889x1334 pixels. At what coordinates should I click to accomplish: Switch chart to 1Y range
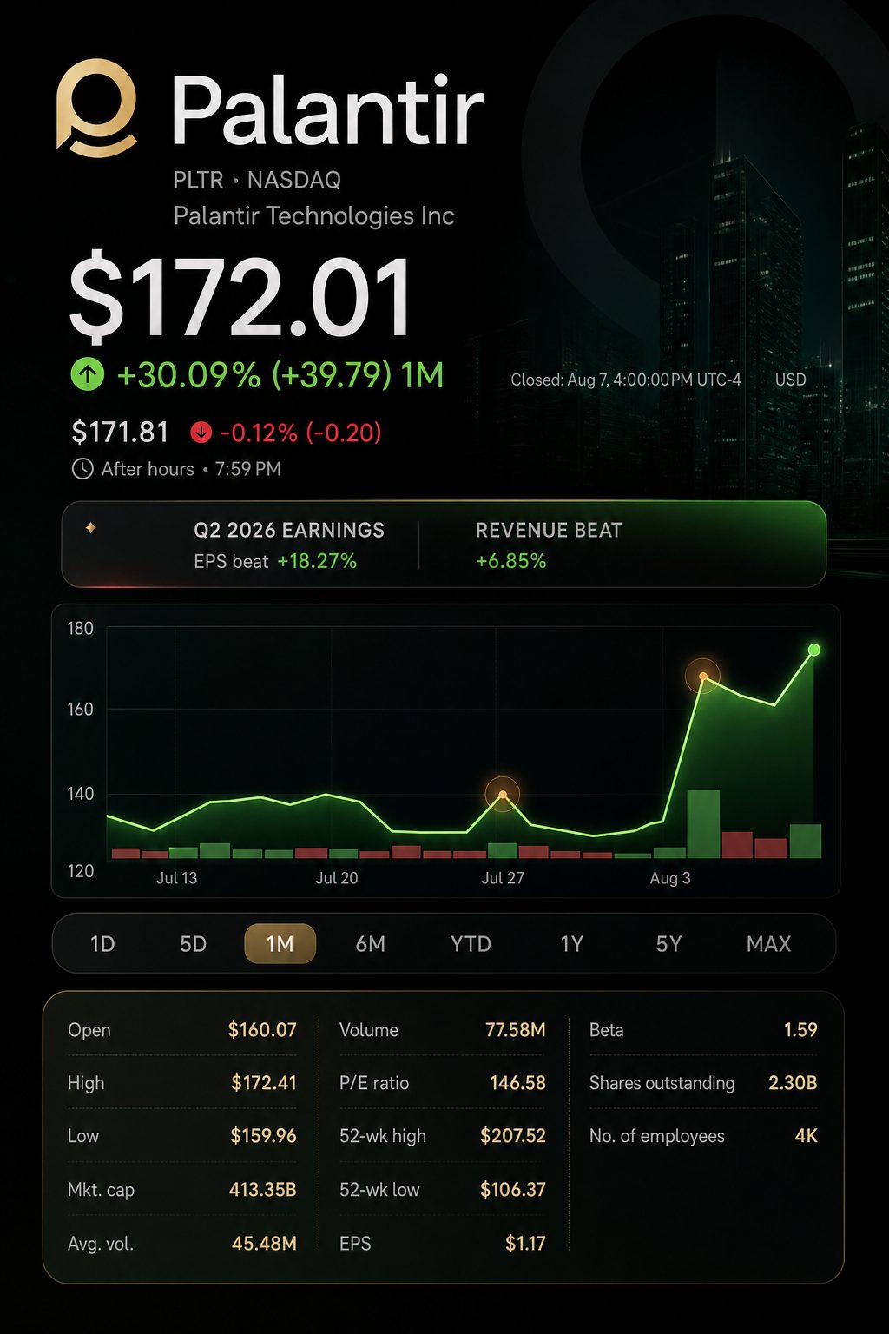(x=571, y=944)
